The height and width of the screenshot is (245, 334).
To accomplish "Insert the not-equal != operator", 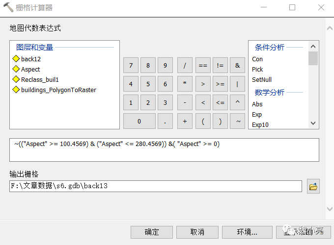I will (220, 65).
